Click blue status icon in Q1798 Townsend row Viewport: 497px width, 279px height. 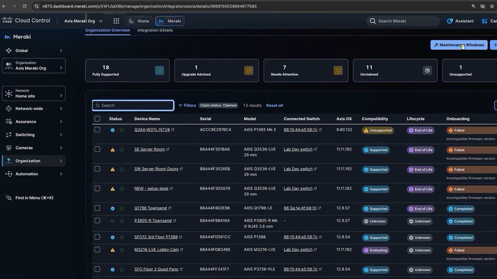click(113, 208)
